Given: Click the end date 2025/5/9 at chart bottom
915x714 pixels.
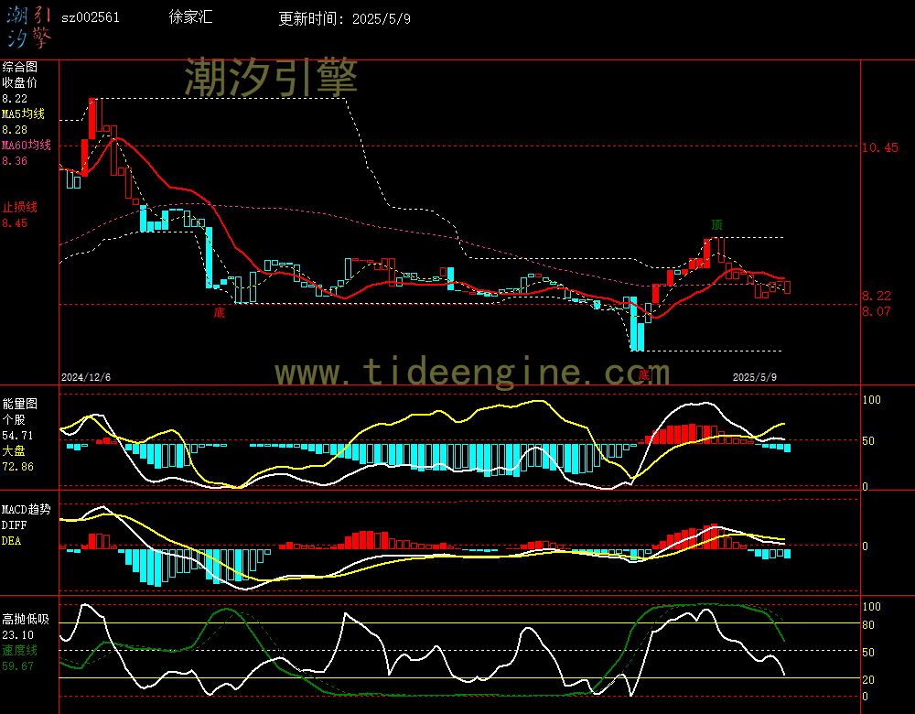Looking at the screenshot, I should click(755, 377).
